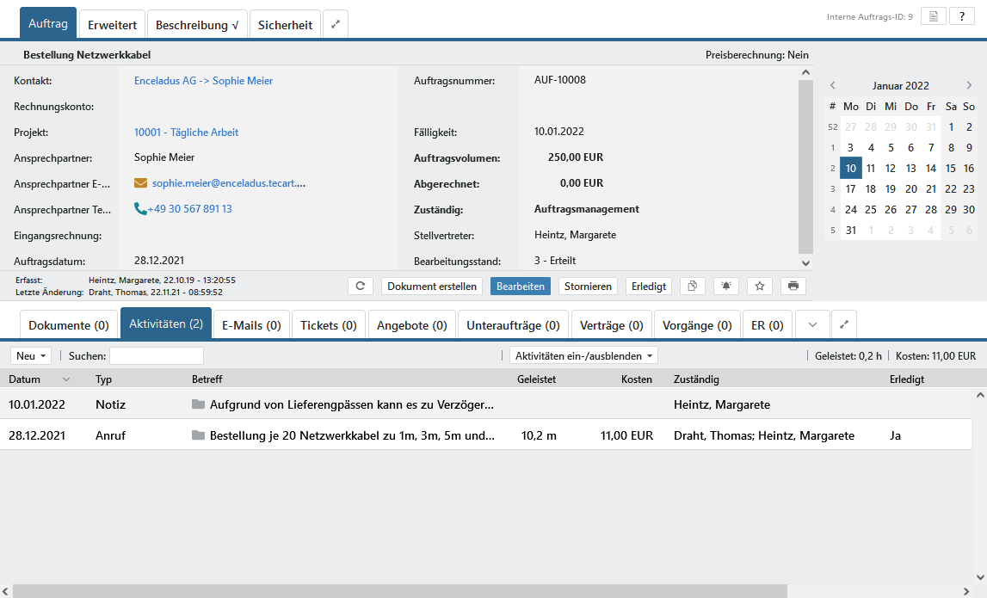Screen dimensions: 987x598
Task: Mark order as favorite with star icon
Action: [760, 287]
